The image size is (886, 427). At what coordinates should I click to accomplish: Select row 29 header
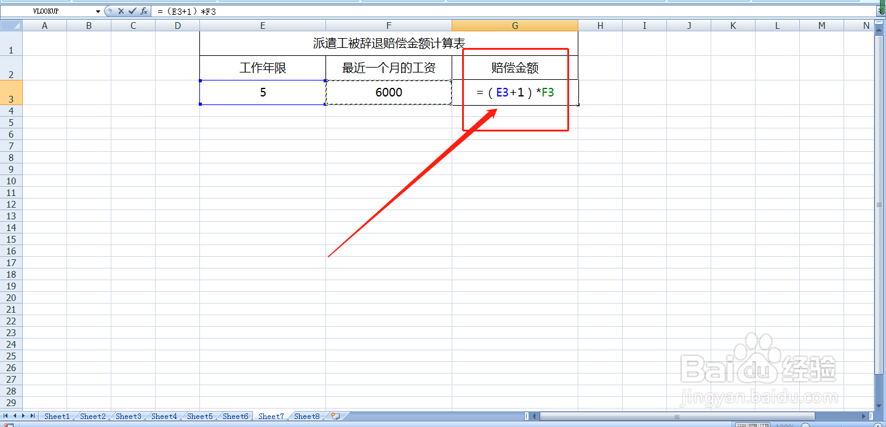point(11,402)
